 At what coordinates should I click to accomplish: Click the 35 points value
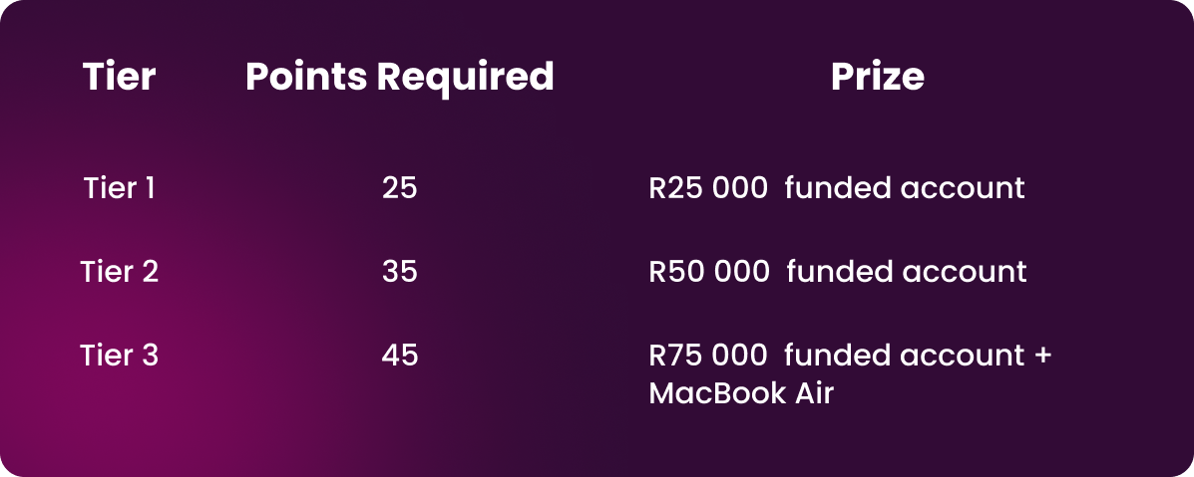click(399, 271)
